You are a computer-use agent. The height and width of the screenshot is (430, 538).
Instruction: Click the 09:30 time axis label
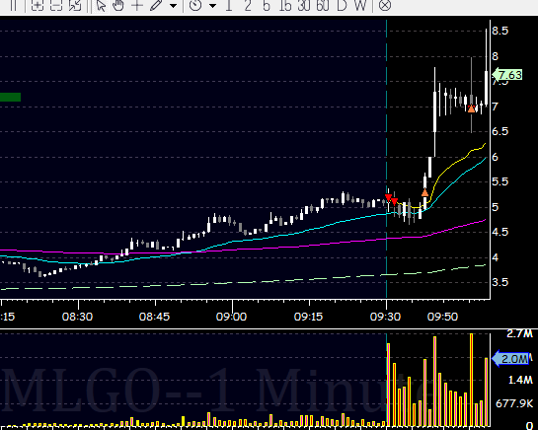click(385, 317)
